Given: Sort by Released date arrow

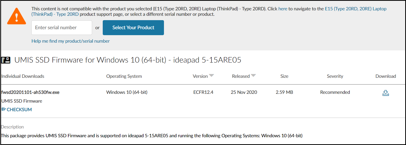Looking at the screenshot, I should (253, 76).
